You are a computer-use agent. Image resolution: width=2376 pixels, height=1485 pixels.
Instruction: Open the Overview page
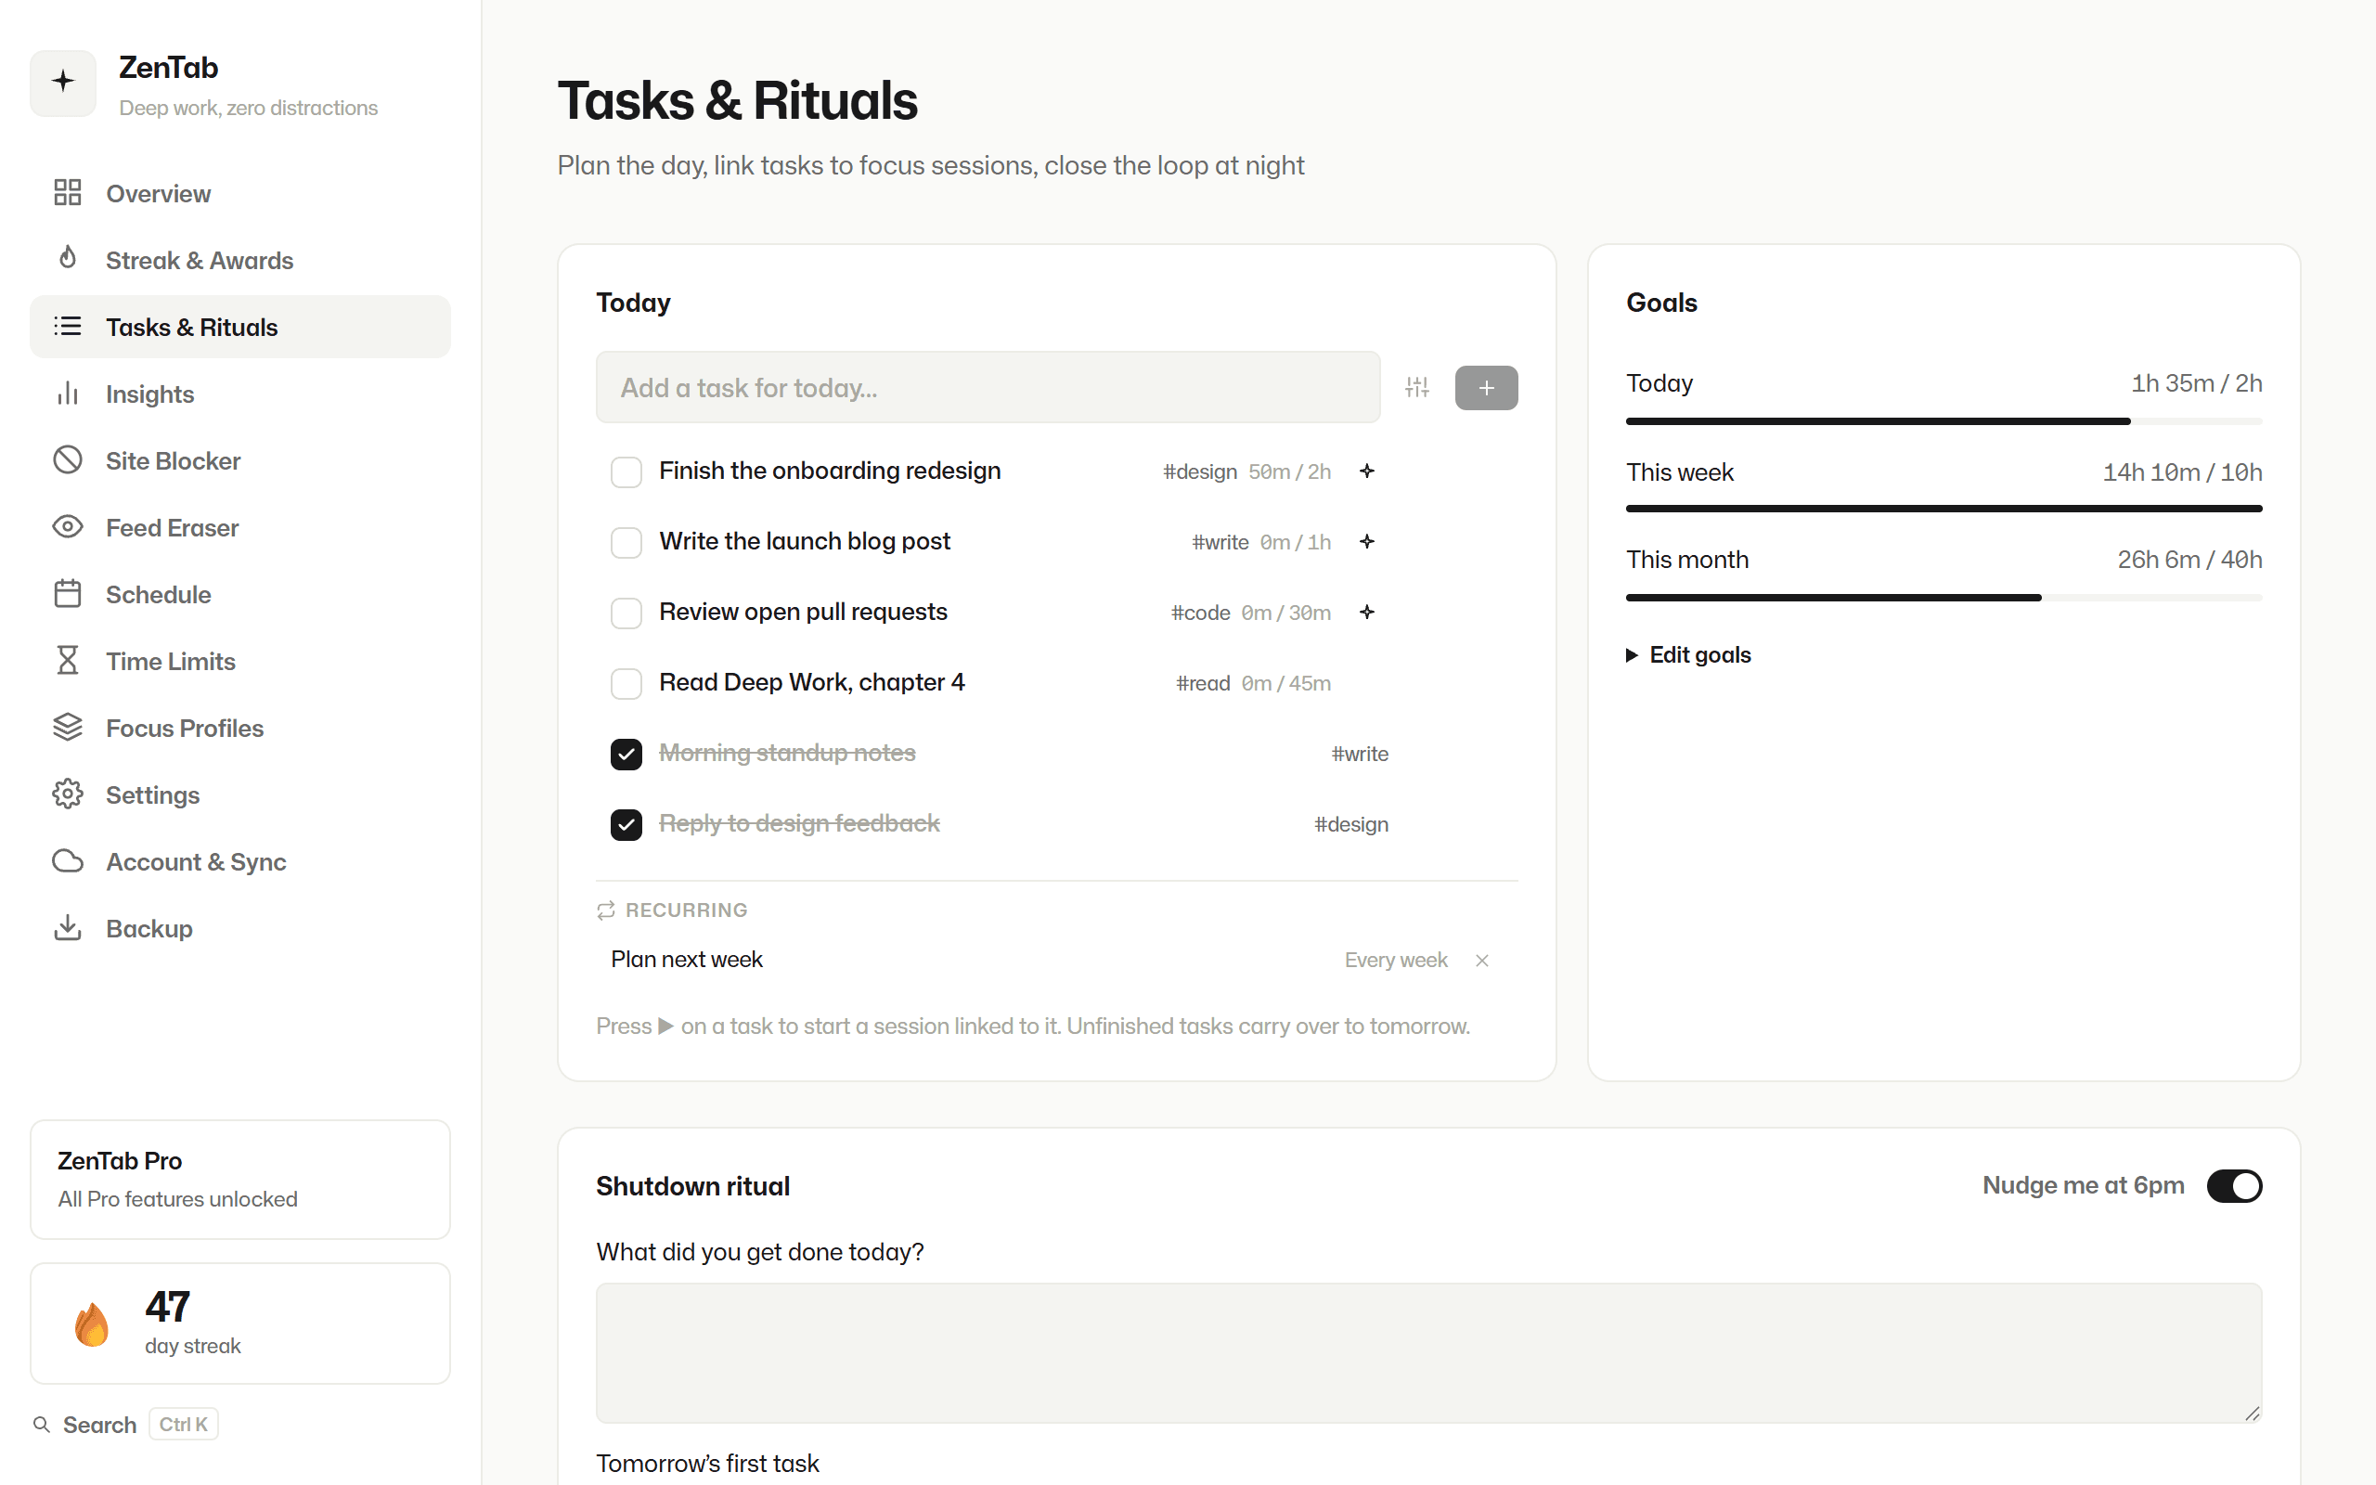tap(239, 192)
